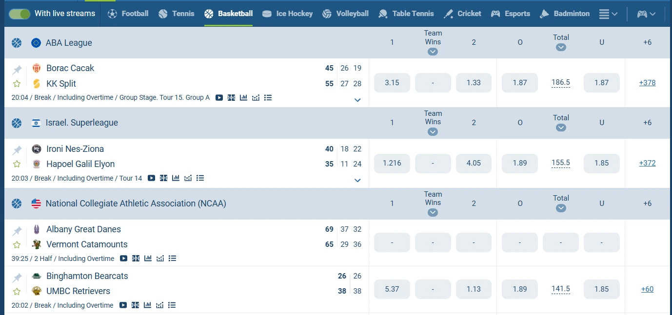The width and height of the screenshot is (672, 315).
Task: Pin the Borac Cacak vs KK Split match
Action: [17, 70]
